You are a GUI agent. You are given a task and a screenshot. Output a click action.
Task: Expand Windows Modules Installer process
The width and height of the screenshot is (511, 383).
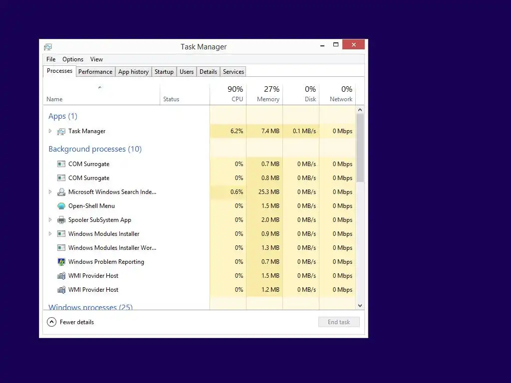(x=50, y=234)
